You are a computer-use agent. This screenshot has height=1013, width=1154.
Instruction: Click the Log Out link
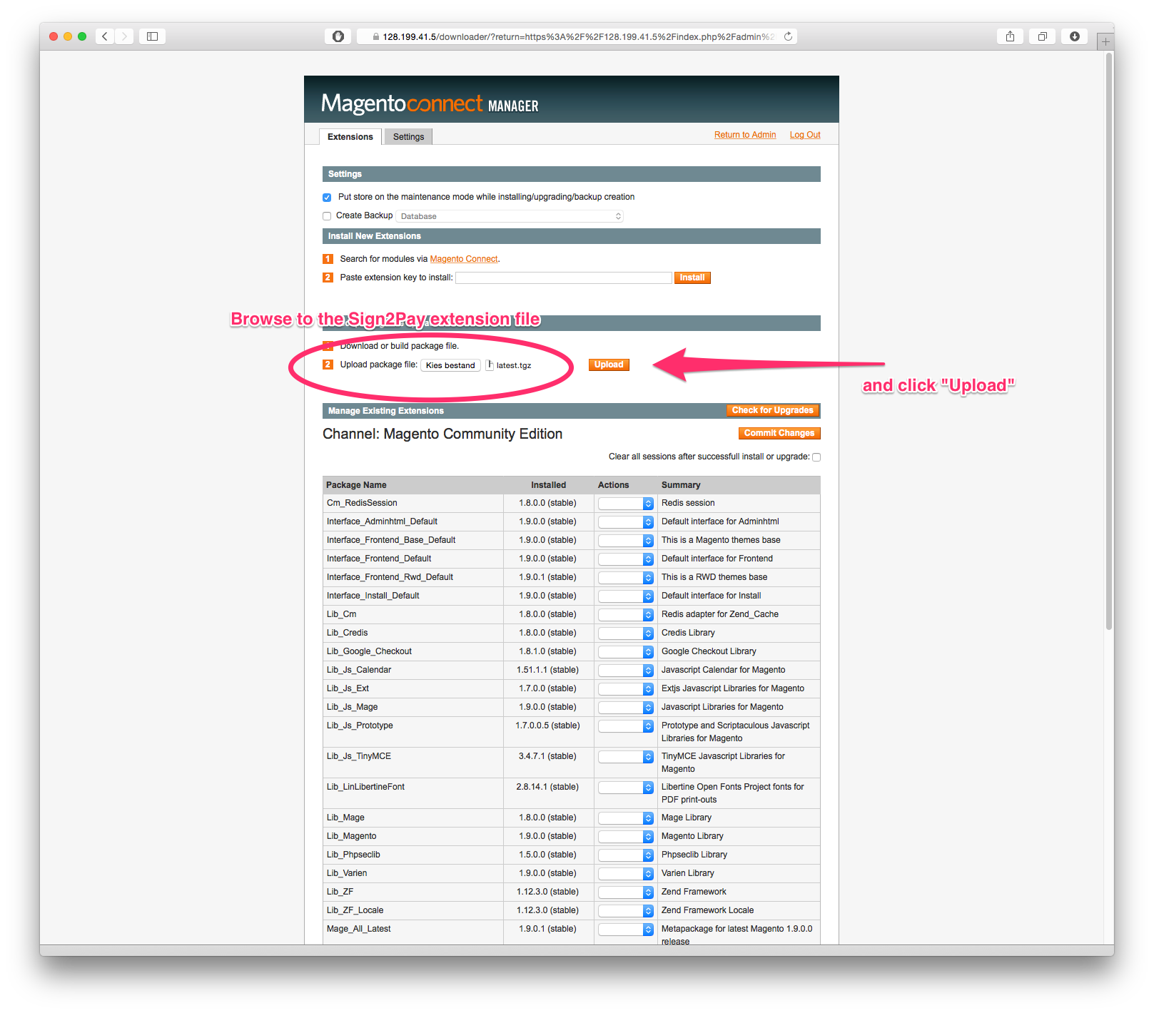click(x=805, y=135)
